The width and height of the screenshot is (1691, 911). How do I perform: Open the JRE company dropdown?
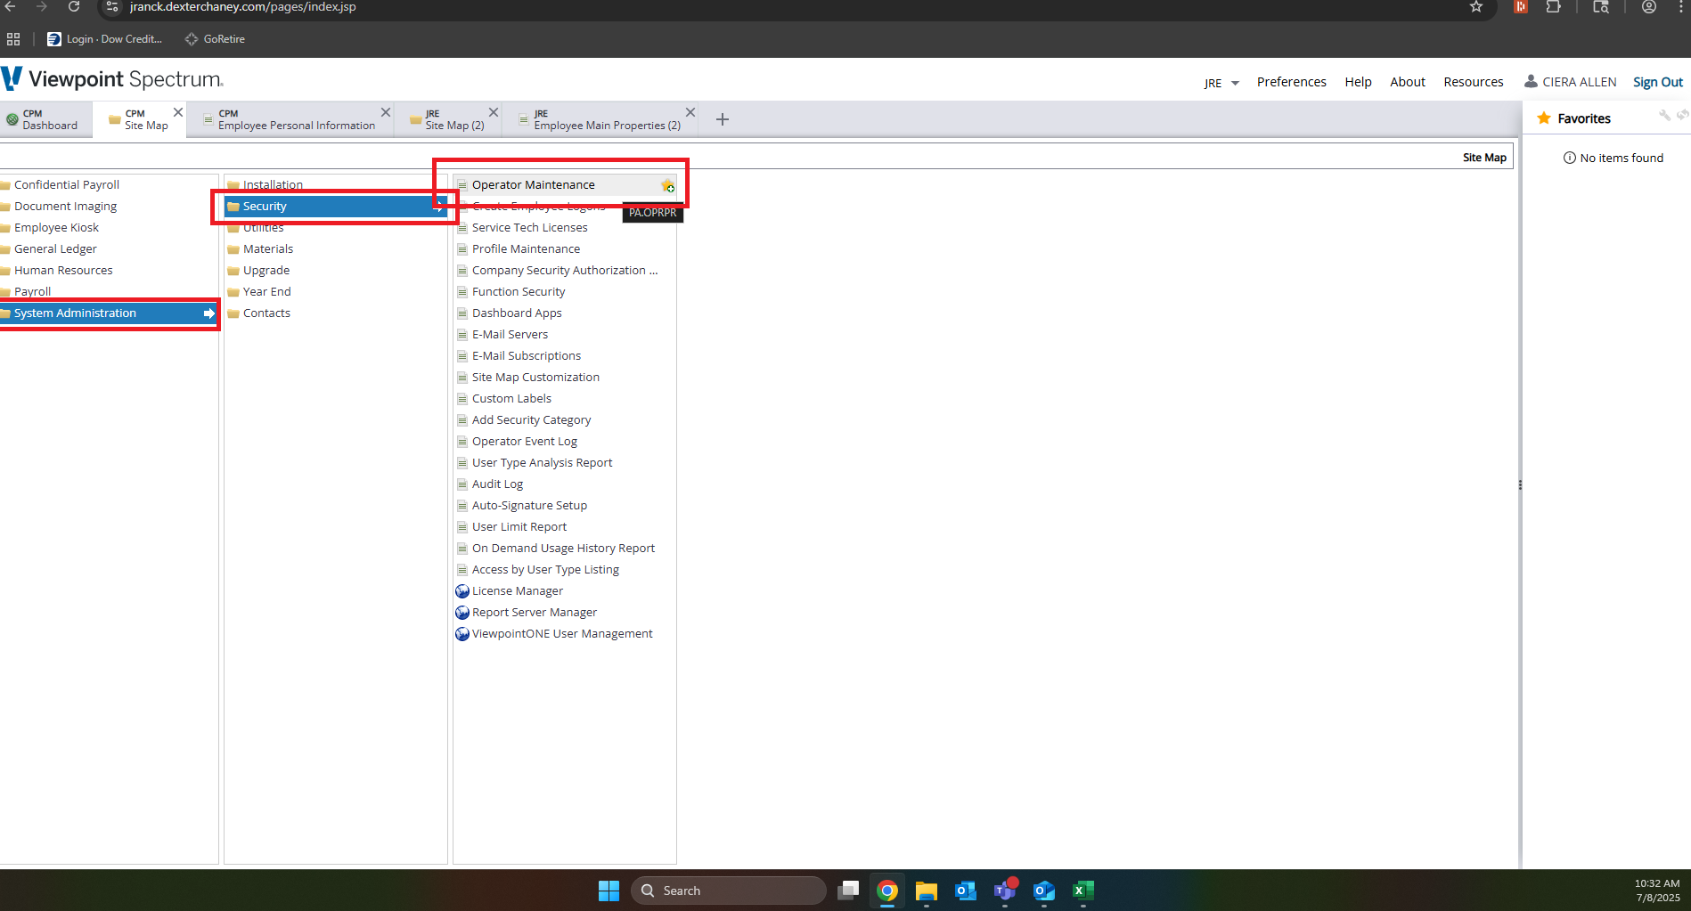(x=1221, y=82)
